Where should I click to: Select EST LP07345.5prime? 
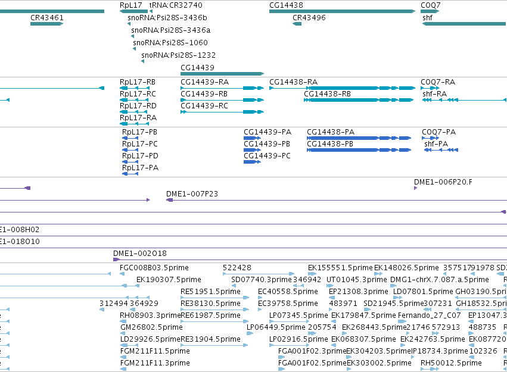tap(298, 315)
